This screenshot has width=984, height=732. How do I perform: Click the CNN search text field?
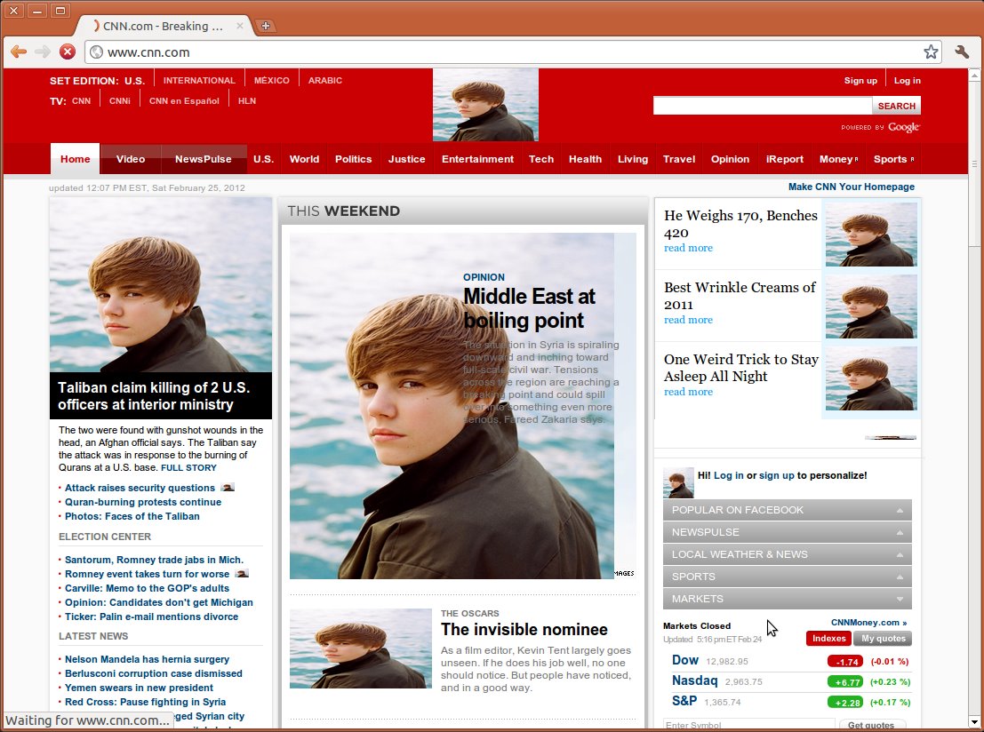[763, 106]
